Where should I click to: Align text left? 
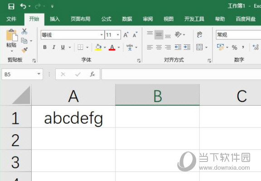pos(150,47)
